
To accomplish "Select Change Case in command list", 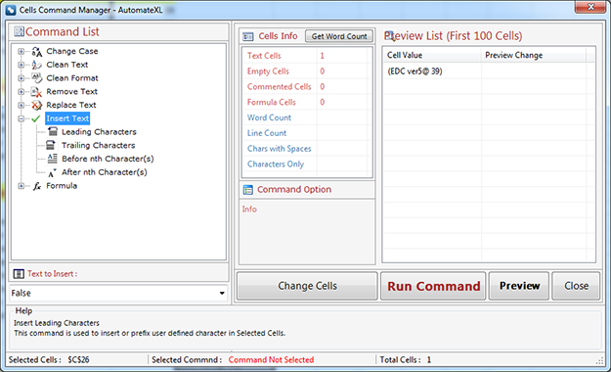I will click(72, 52).
